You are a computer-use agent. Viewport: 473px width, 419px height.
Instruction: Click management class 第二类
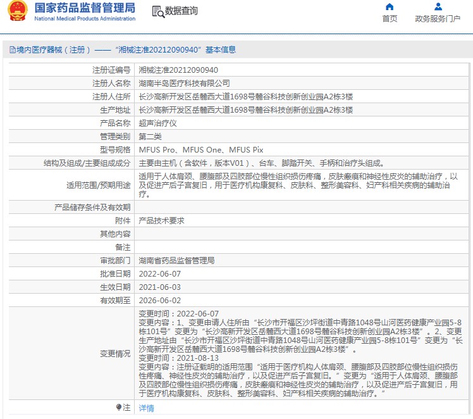tap(150, 137)
